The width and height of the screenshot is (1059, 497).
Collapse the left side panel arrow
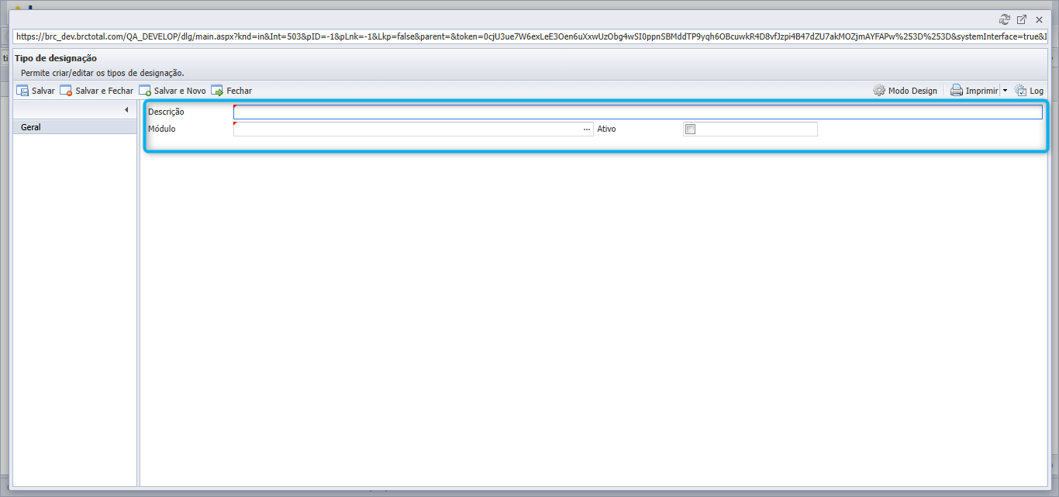click(x=126, y=110)
